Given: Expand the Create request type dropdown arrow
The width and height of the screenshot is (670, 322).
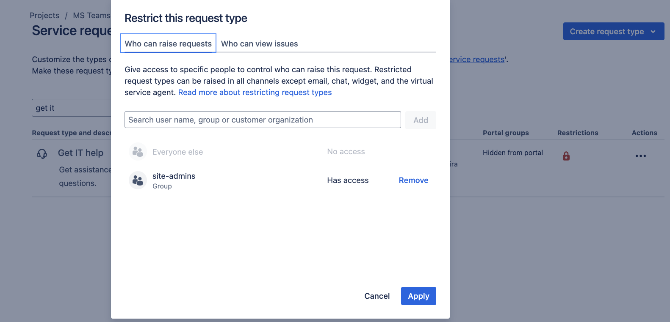Looking at the screenshot, I should (x=653, y=32).
